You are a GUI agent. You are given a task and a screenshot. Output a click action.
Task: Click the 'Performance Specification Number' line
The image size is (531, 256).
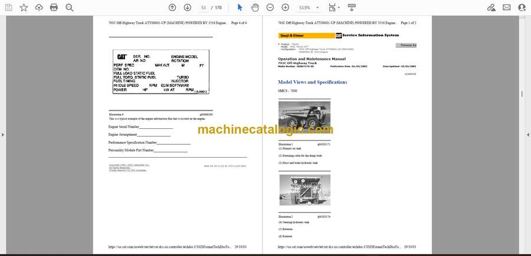click(149, 142)
